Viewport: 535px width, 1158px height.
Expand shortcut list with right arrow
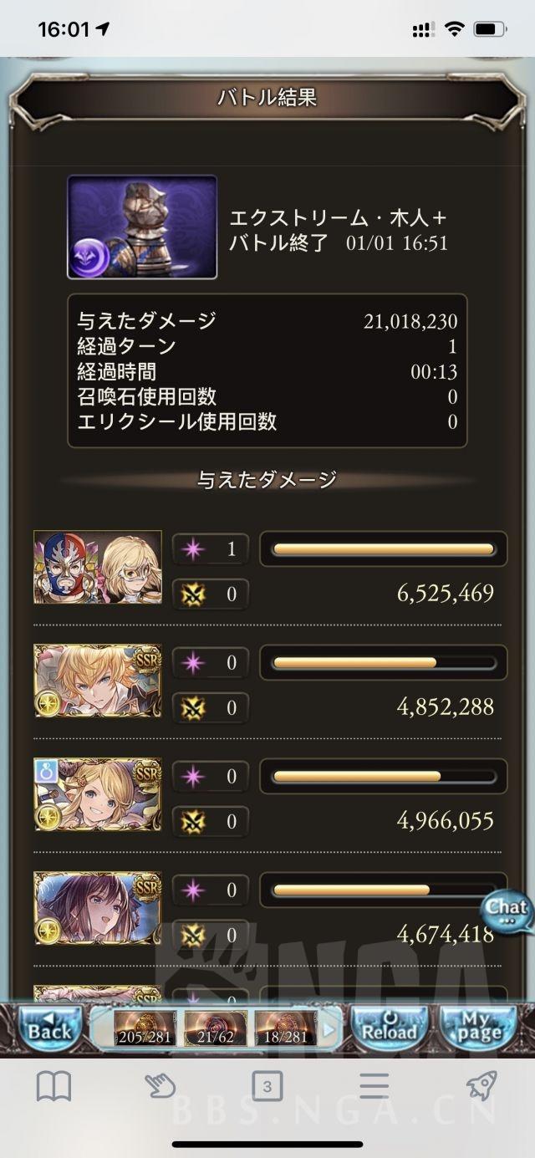click(x=329, y=1029)
